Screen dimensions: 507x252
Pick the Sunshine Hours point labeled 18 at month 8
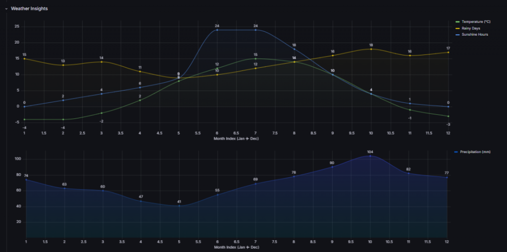tap(294, 49)
